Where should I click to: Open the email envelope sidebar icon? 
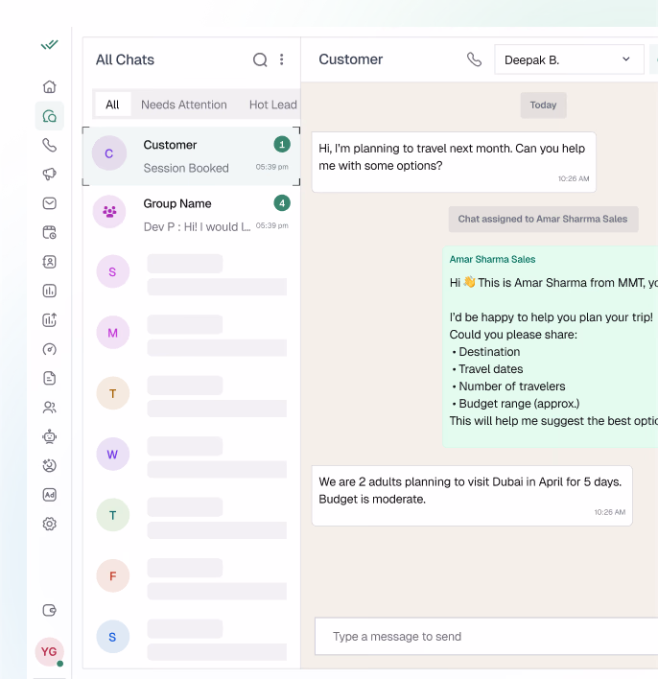[50, 203]
